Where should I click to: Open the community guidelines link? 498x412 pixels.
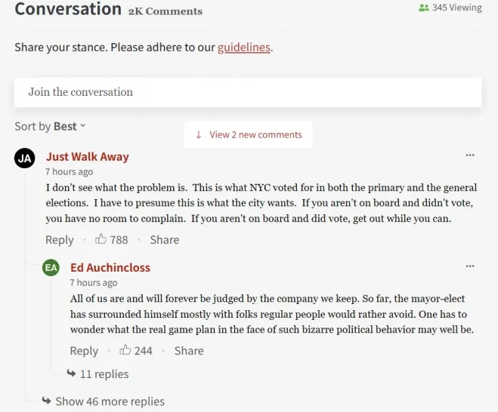coord(243,48)
